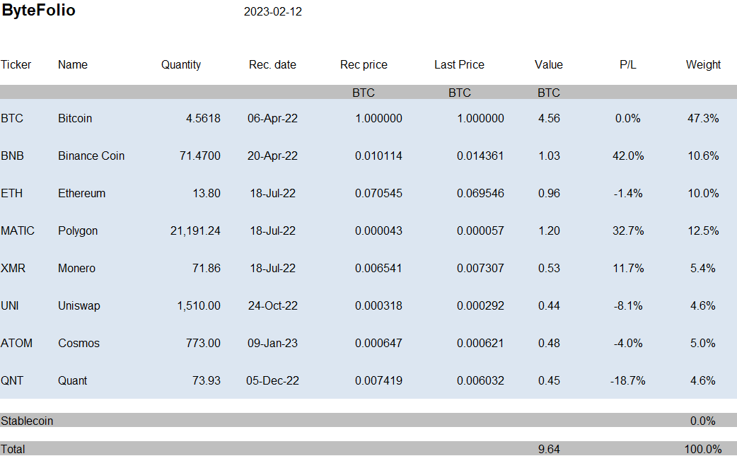Select the Monero name cell
This screenshot has width=737, height=456.
76,268
